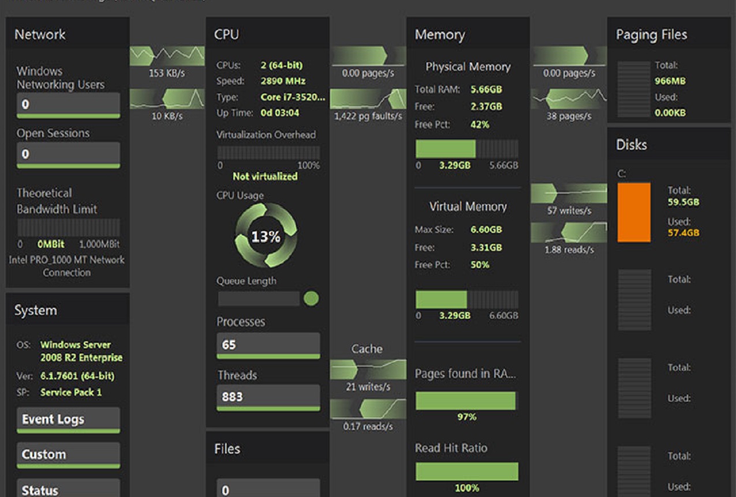Click the C: disk total "59.5GB"
This screenshot has width=736, height=497.
pos(683,202)
